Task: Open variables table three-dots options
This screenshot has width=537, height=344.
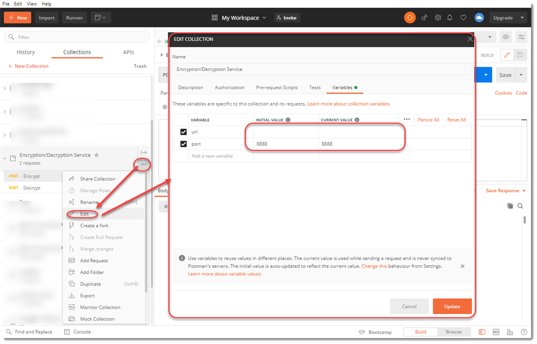Action: (x=406, y=119)
